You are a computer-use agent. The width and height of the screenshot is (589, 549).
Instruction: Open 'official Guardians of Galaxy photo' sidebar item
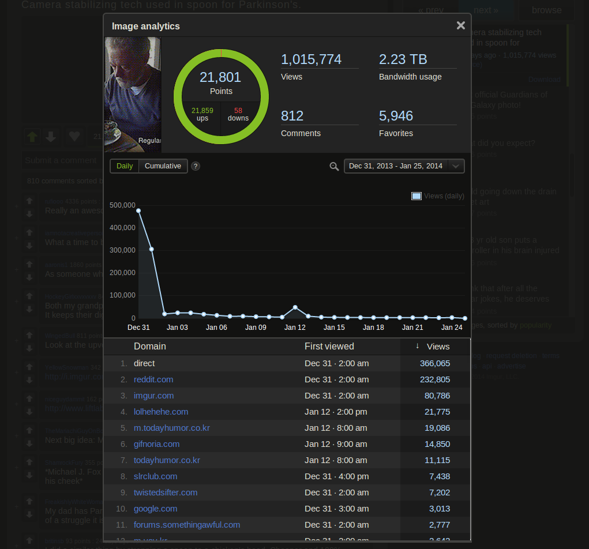pyautogui.click(x=509, y=100)
